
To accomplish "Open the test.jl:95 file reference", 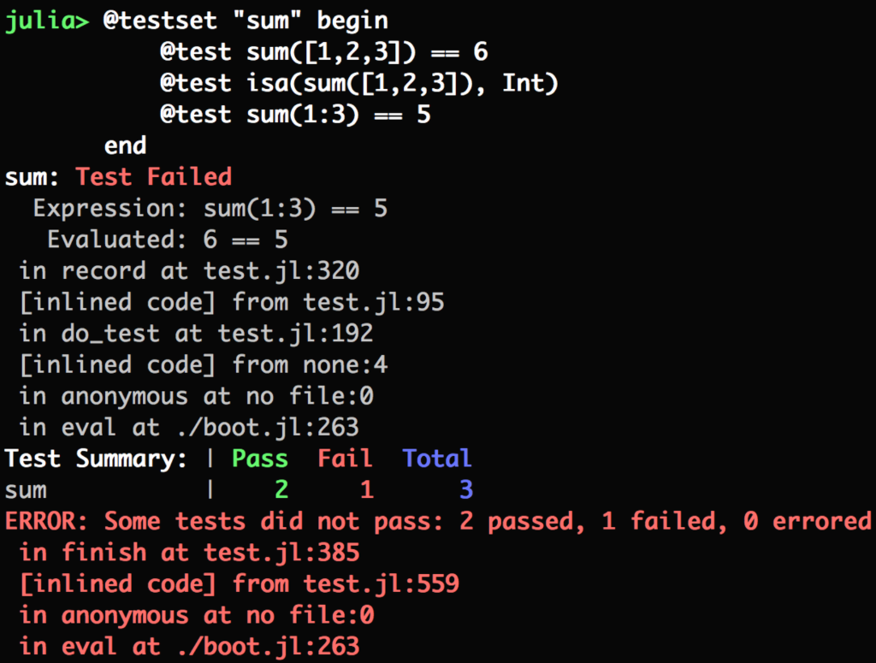I will click(373, 303).
